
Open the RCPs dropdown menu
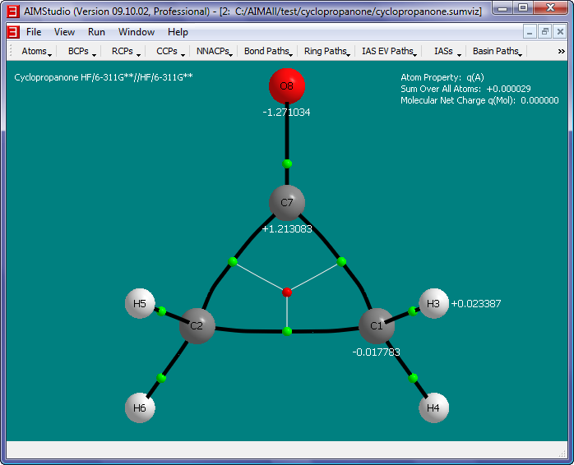[x=125, y=51]
